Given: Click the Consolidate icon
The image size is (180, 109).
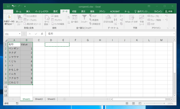Looking at the screenshot, I should [x=121, y=16].
